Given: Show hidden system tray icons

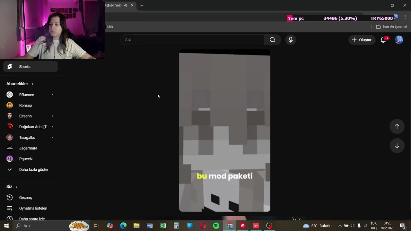Looking at the screenshot, I should point(340,226).
